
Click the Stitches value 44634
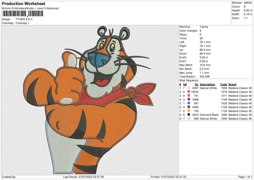point(248,3)
